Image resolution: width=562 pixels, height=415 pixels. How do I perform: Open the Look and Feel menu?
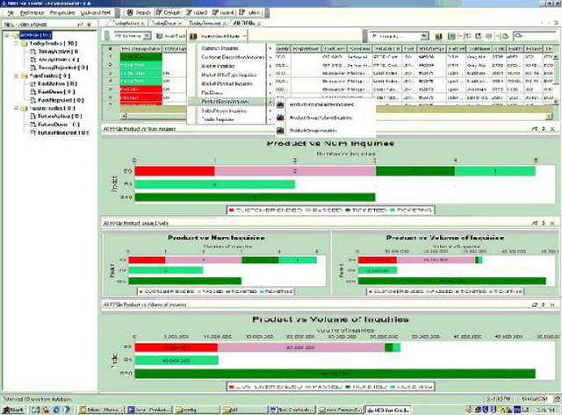96,13
